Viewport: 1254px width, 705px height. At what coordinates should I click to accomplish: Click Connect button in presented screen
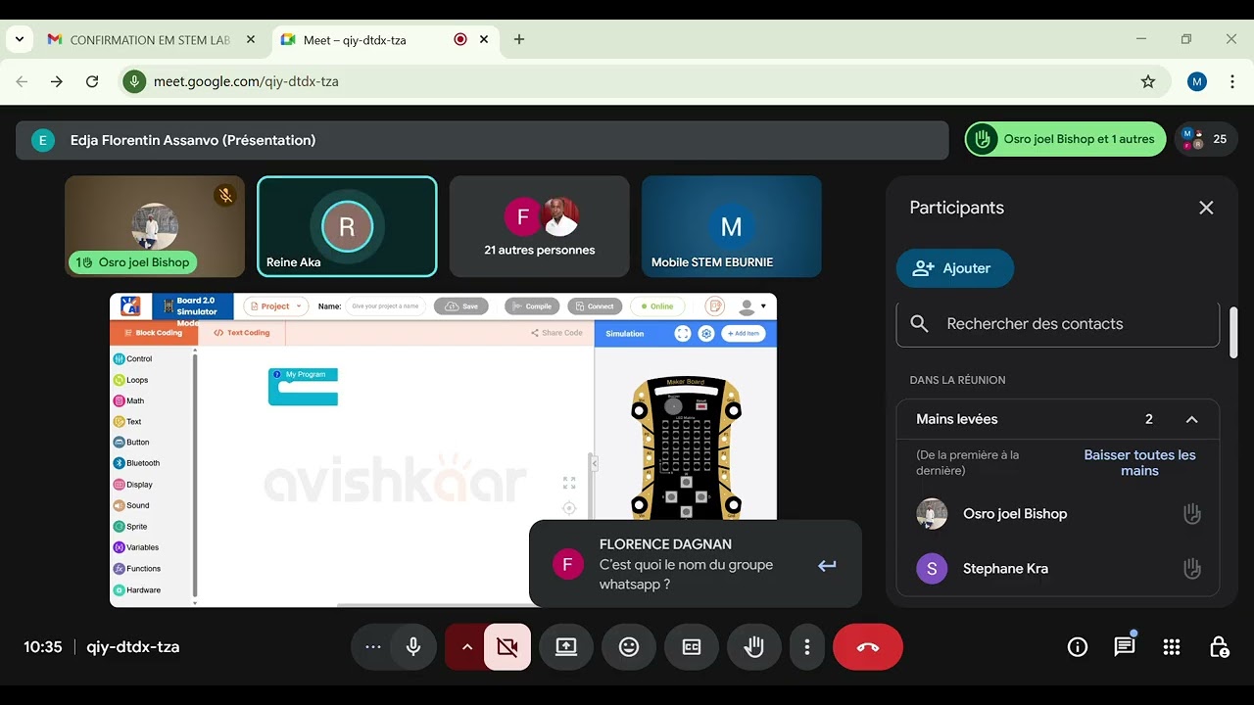[595, 306]
